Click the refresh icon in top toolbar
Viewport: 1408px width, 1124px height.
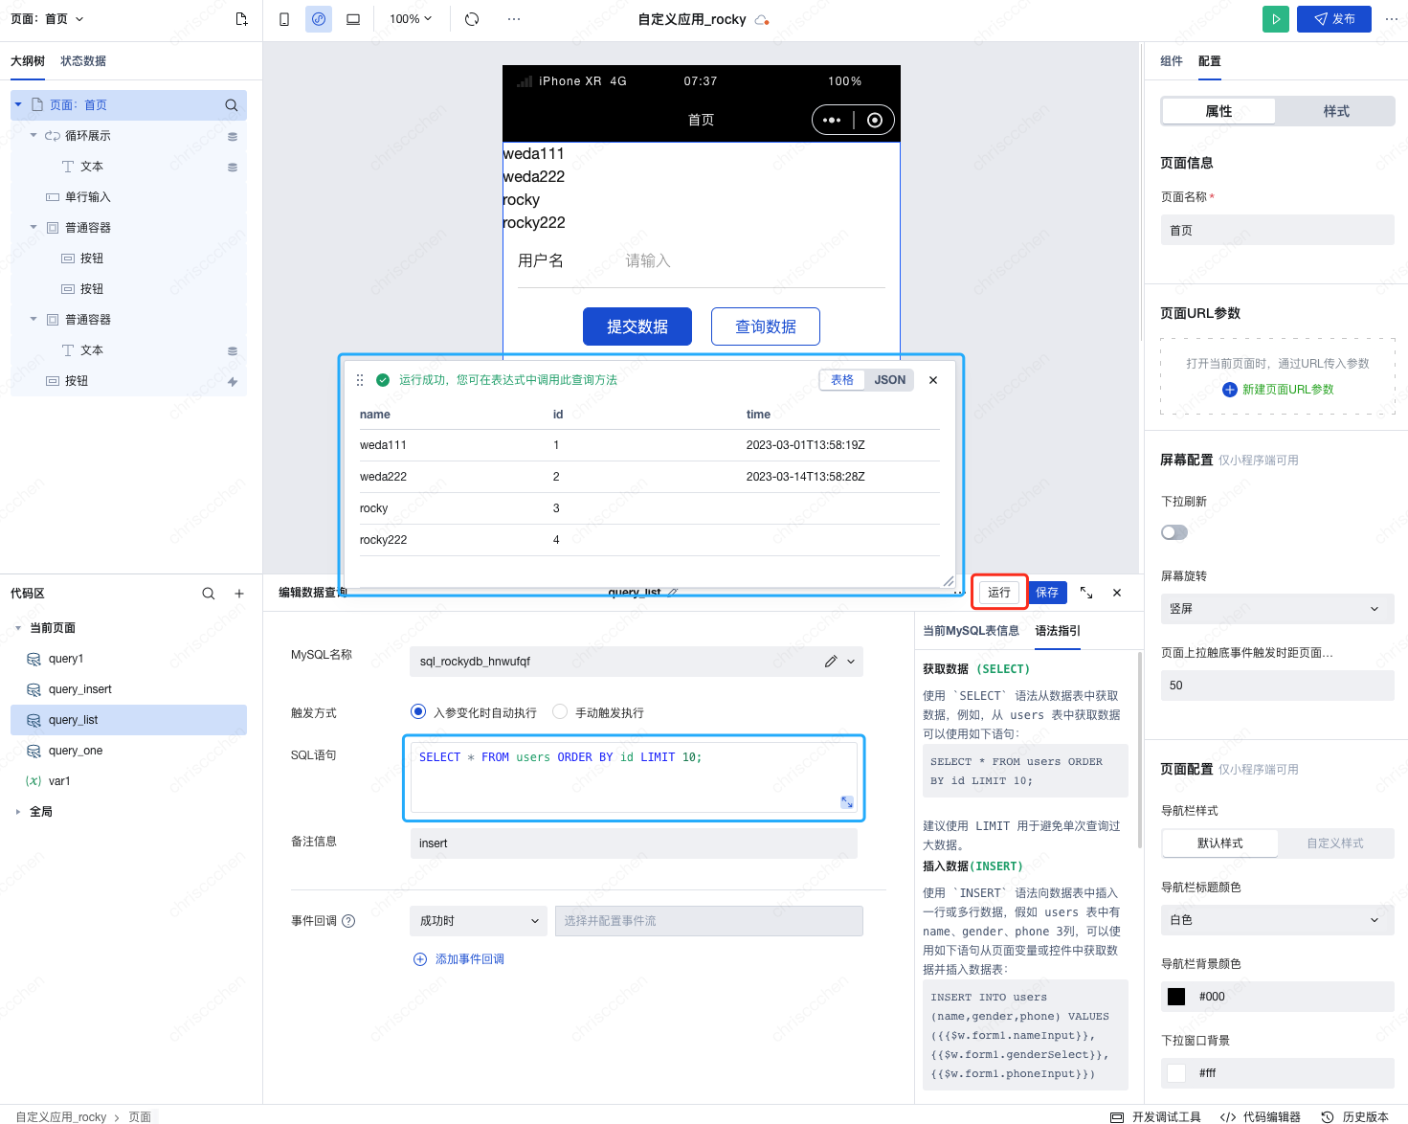[x=472, y=19]
